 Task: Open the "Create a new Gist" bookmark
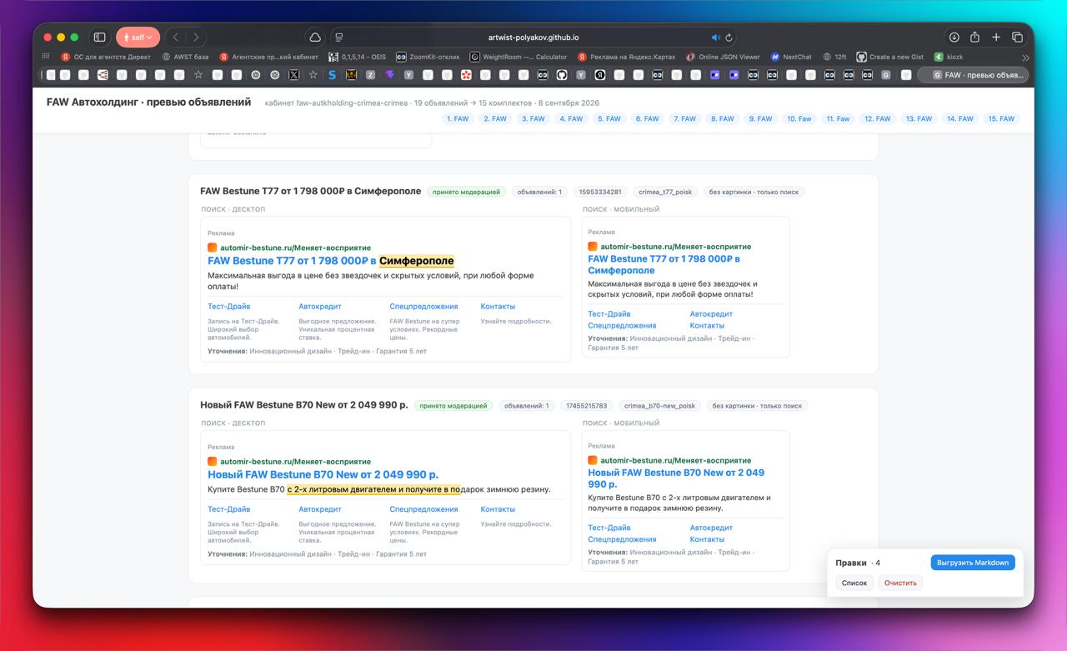point(890,57)
